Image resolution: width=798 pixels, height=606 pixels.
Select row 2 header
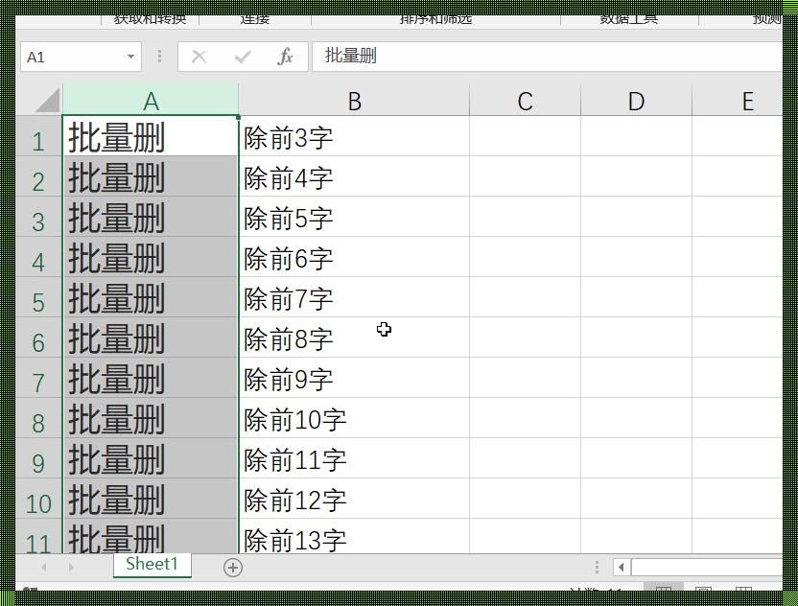click(38, 176)
